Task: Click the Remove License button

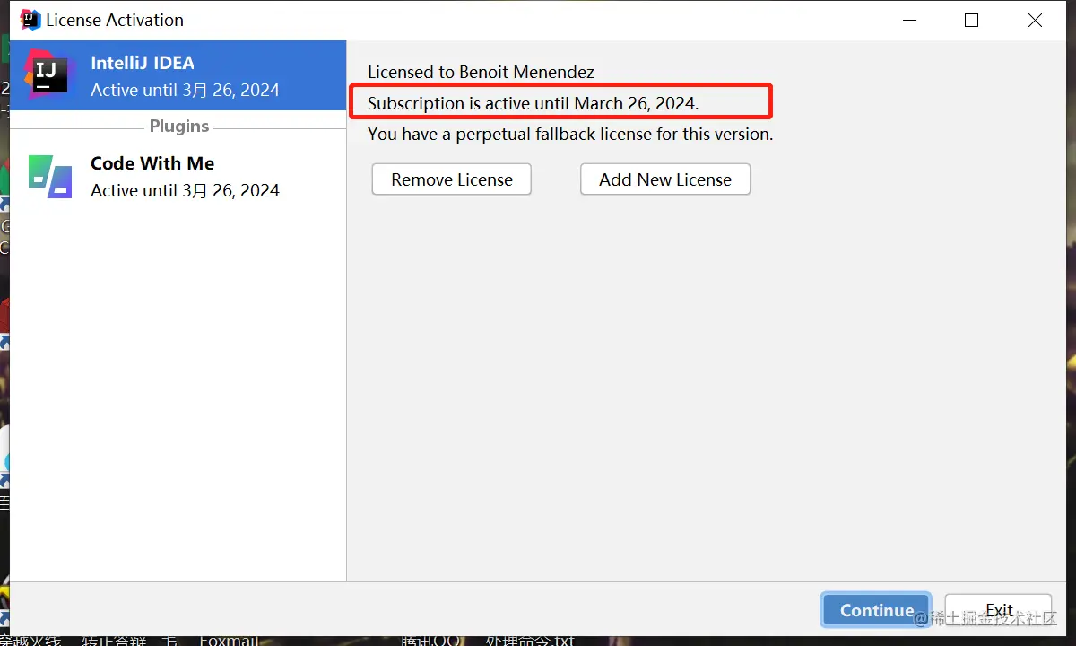Action: [452, 179]
